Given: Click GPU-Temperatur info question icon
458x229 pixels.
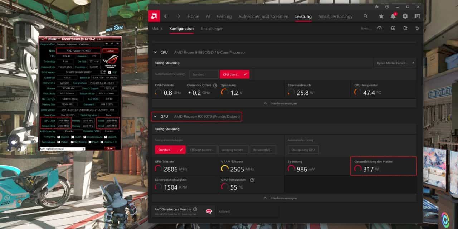Looking at the screenshot, I should (x=252, y=180).
